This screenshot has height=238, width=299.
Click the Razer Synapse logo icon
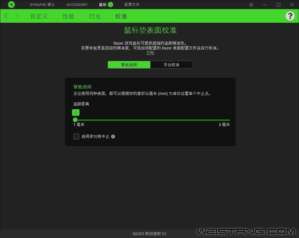point(11,5)
